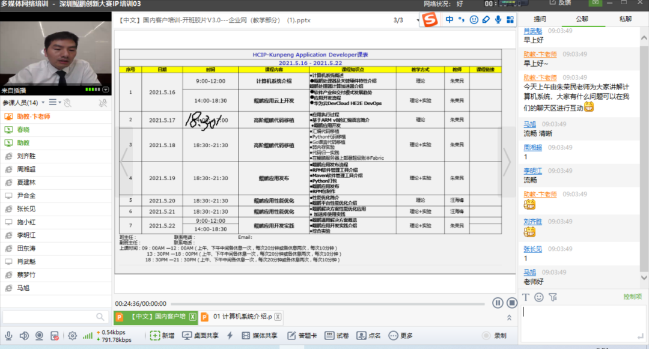649x349 pixels.
Task: Open the page 3/3 dropdown
Action: [x=418, y=20]
